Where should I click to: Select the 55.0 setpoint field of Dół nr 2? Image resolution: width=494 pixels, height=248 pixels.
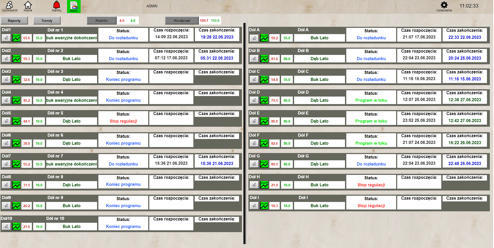click(x=39, y=59)
